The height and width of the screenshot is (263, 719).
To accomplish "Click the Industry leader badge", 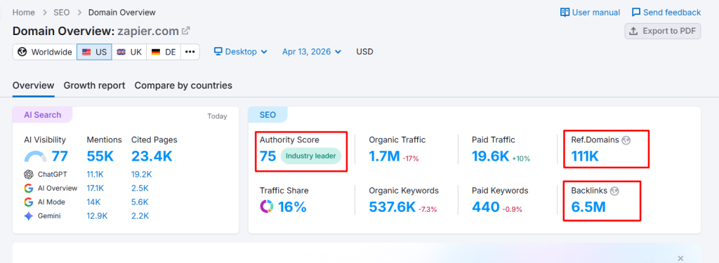I will (311, 156).
